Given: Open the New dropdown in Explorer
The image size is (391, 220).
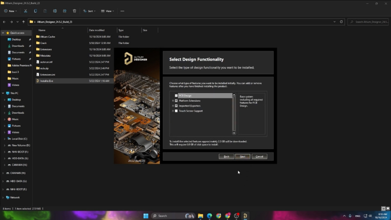Looking at the screenshot, I should [10, 11].
